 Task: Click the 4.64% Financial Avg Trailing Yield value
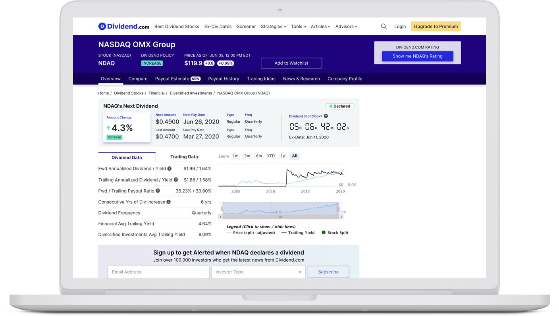[205, 224]
